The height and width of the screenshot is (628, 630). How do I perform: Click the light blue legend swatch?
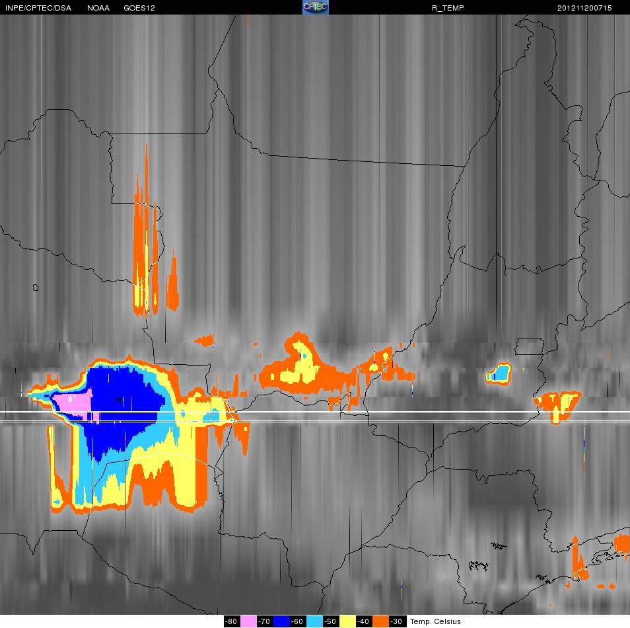[314, 621]
